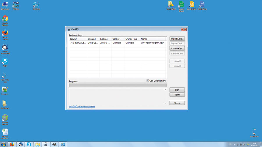
Task: Sort keys by Name column header
Action: 153,39
